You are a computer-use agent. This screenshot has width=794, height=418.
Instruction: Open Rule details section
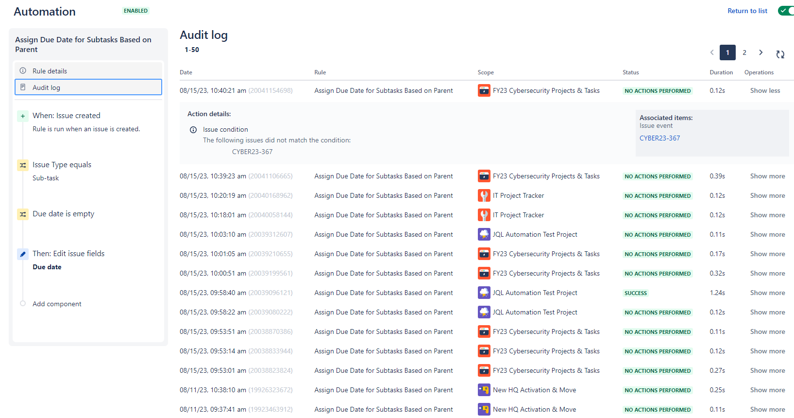point(88,71)
